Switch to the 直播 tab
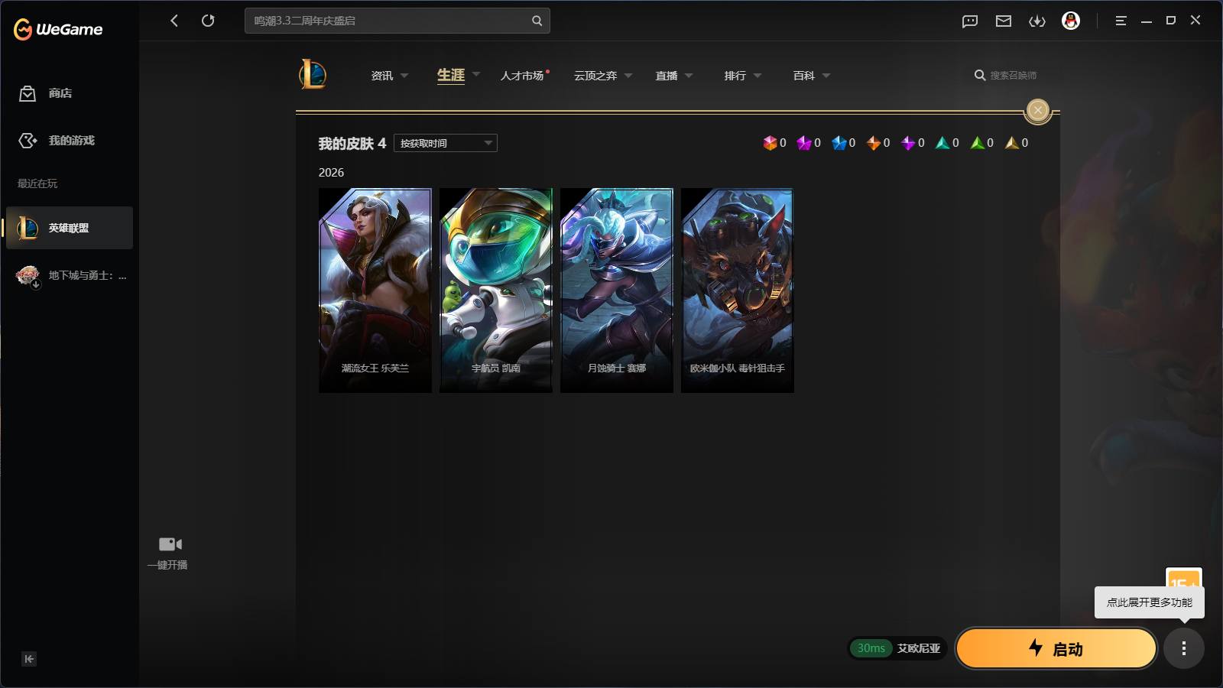The height and width of the screenshot is (688, 1223). click(667, 76)
